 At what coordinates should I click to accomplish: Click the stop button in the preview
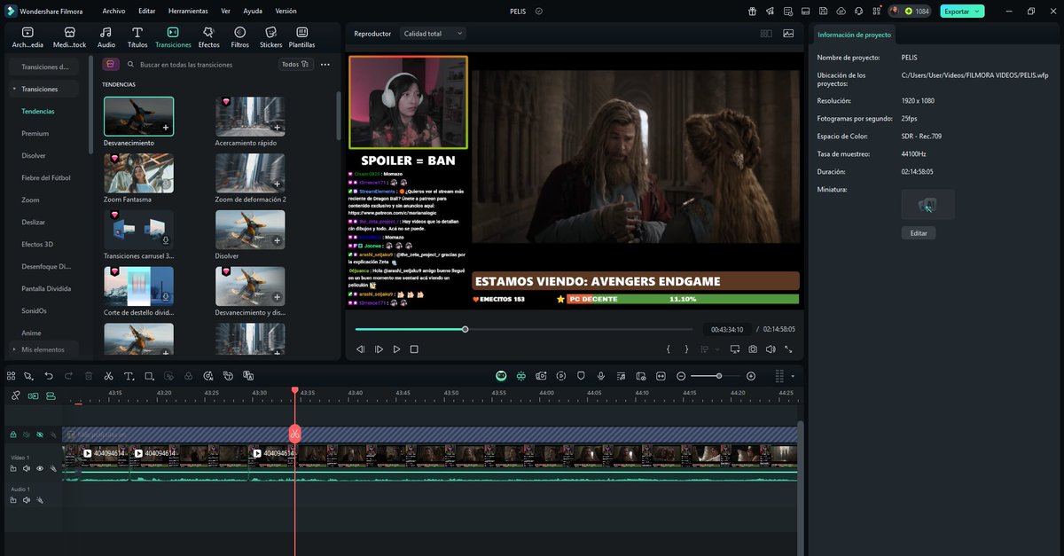click(414, 349)
